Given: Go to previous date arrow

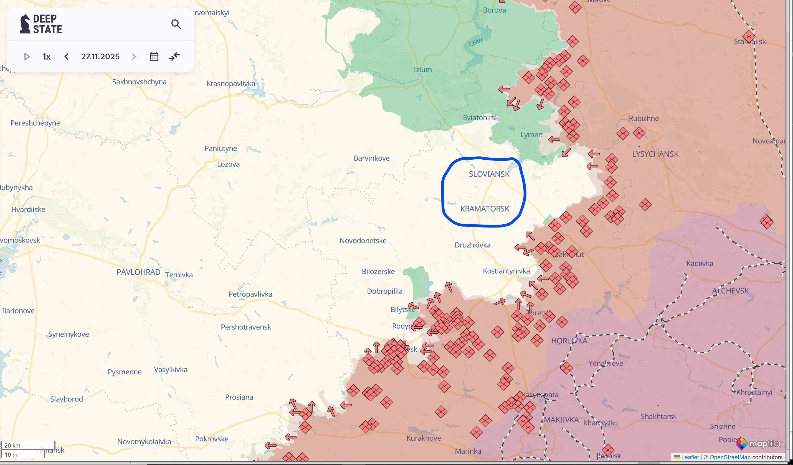Looking at the screenshot, I should 66,57.
